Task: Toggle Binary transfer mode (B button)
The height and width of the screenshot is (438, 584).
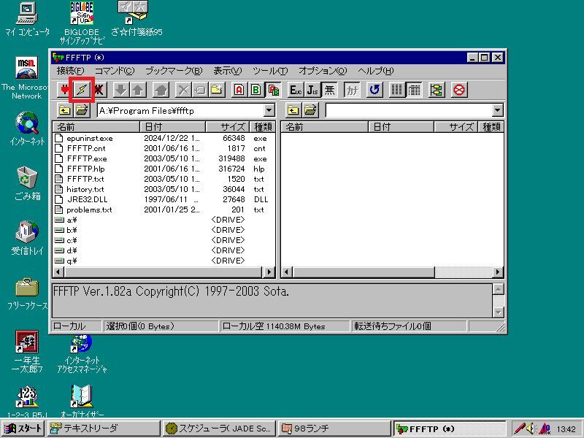Action: tap(256, 90)
